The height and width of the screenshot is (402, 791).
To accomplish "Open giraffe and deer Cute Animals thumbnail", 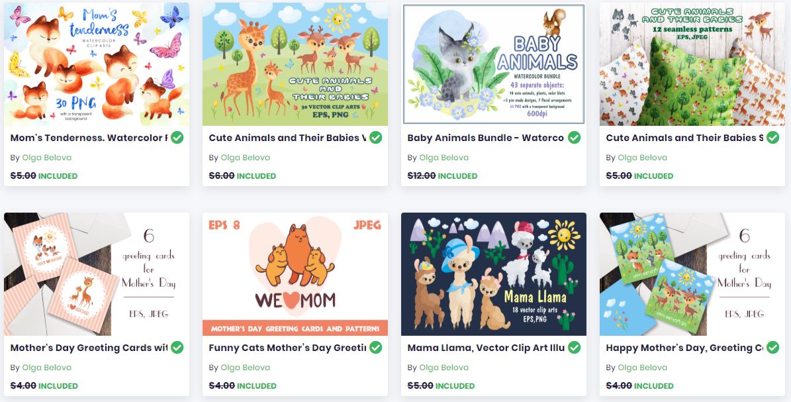I will (x=295, y=64).
